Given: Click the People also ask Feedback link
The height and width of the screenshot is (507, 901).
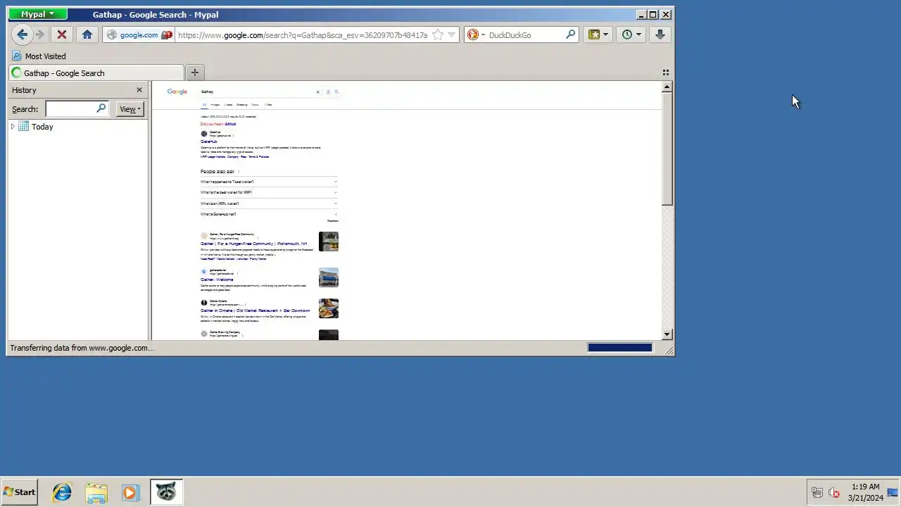Looking at the screenshot, I should 333,221.
